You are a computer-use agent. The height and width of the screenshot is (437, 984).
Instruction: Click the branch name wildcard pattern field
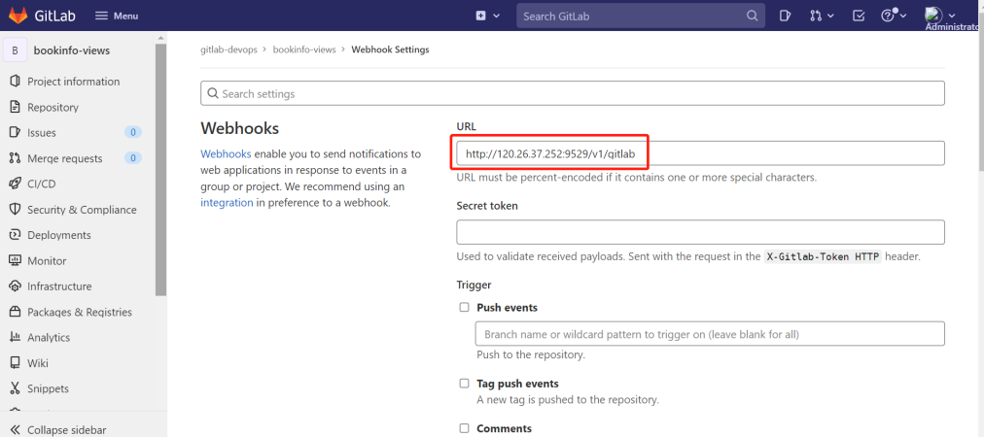point(710,333)
